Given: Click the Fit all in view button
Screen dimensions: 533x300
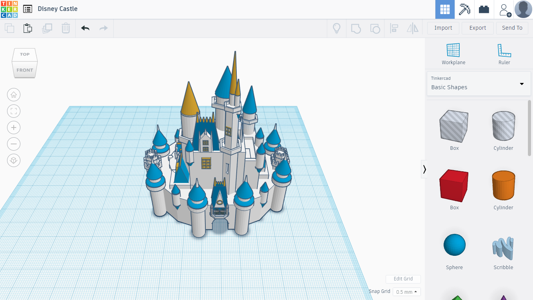Looking at the screenshot, I should (14, 111).
